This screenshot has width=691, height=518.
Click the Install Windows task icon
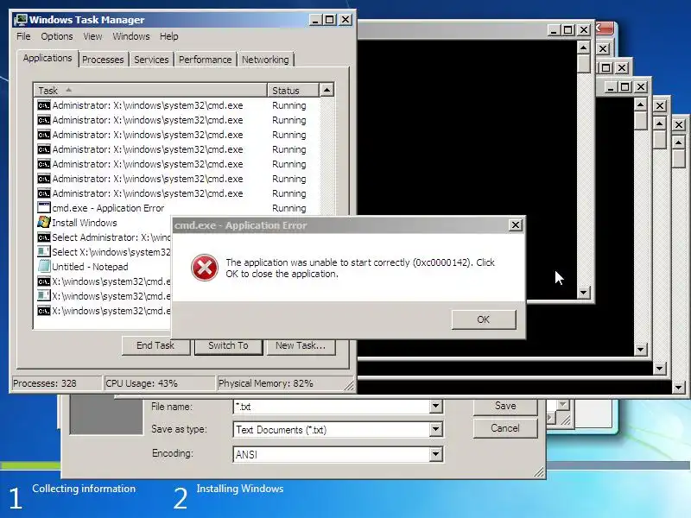tap(44, 223)
